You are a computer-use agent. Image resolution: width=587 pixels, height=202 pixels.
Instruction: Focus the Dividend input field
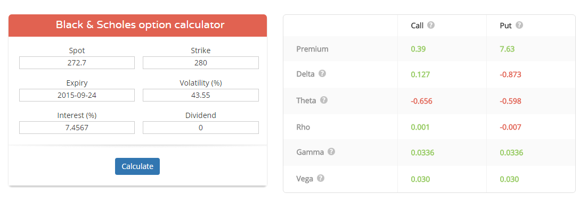201,128
